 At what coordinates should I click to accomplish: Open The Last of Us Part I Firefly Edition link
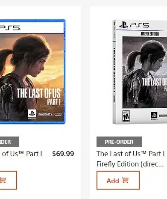[x=131, y=159]
